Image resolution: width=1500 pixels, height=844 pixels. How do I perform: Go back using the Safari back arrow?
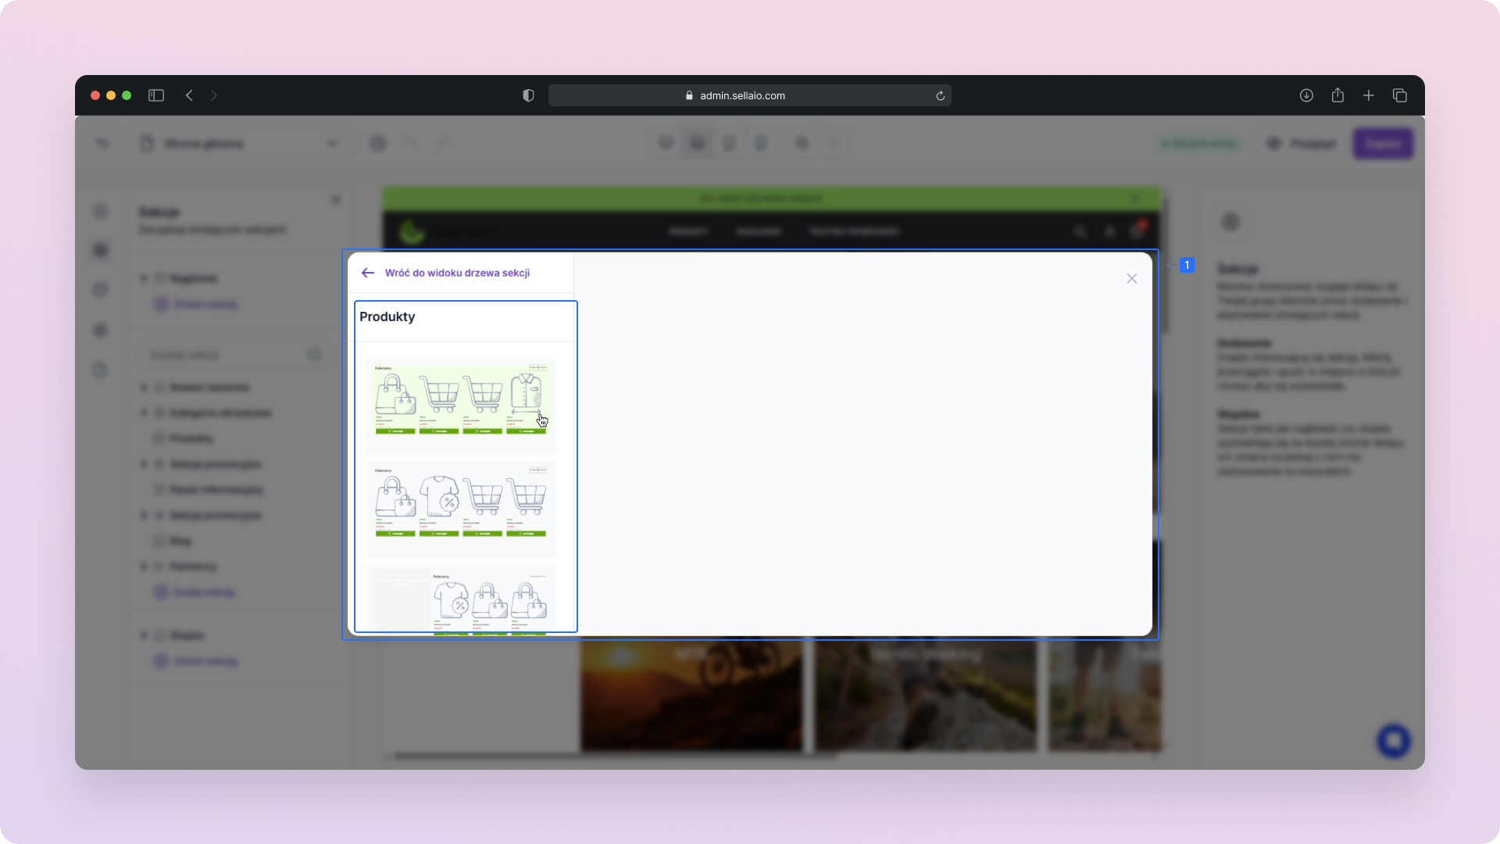coord(189,95)
